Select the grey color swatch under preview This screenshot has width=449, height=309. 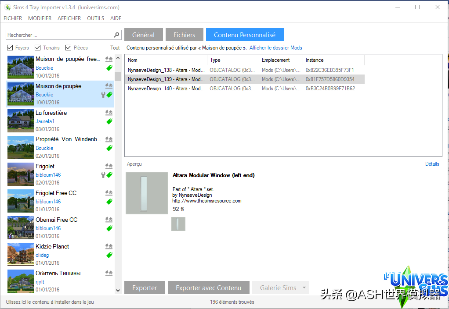pyautogui.click(x=178, y=224)
